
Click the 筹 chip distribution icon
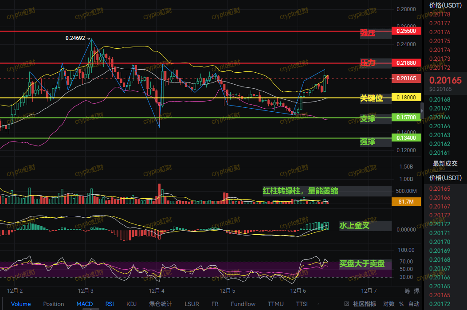click(407, 291)
